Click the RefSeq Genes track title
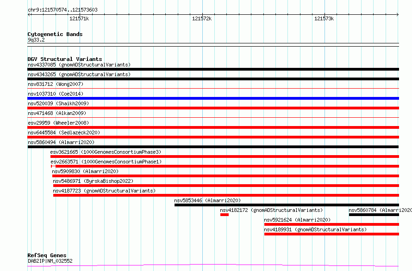Viewport: 412px width, 271px height. click(47, 255)
